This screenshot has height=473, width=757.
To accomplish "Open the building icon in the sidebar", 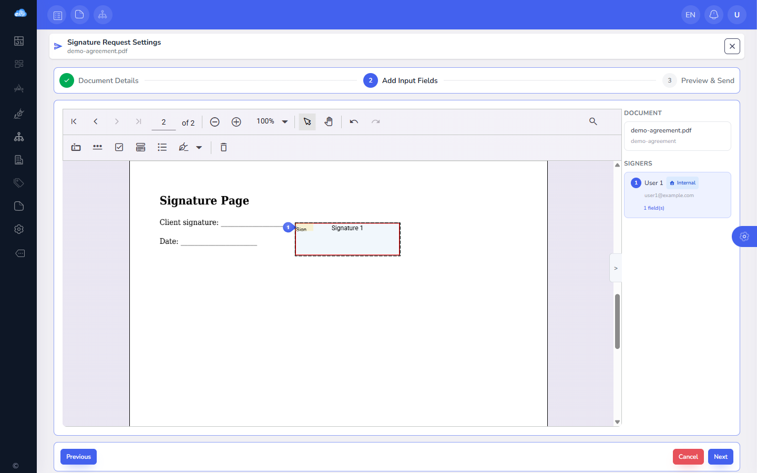I will click(x=19, y=160).
